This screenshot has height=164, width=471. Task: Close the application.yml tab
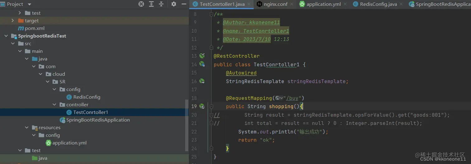click(x=345, y=4)
